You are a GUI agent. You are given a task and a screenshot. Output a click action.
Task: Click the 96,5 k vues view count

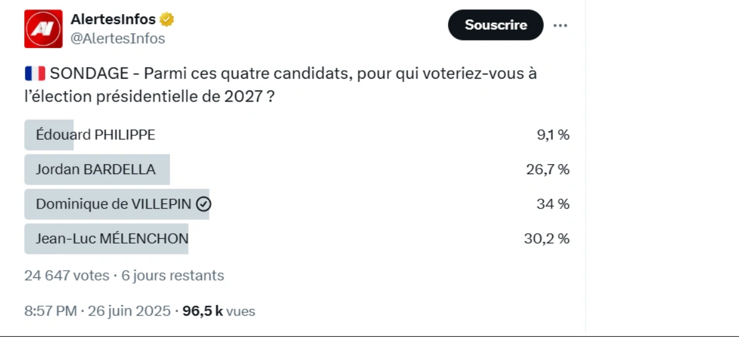[219, 311]
